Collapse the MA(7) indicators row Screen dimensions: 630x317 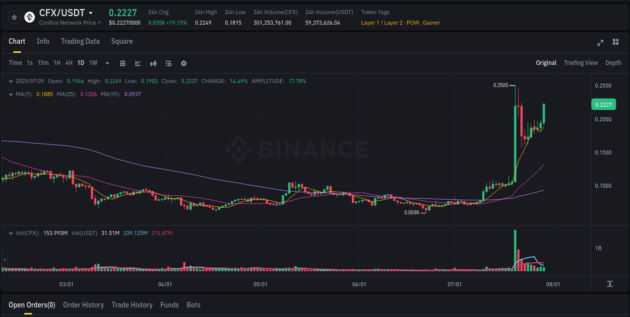11,94
